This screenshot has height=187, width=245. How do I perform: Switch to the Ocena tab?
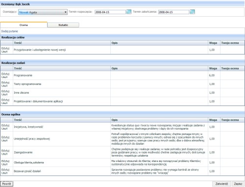(24, 25)
